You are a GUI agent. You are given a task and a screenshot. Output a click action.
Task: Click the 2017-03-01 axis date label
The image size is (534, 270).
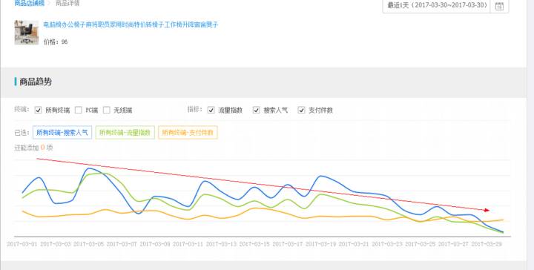pyautogui.click(x=22, y=244)
